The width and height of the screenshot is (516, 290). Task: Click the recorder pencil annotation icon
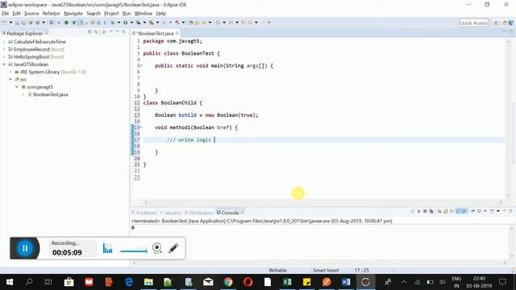point(173,248)
